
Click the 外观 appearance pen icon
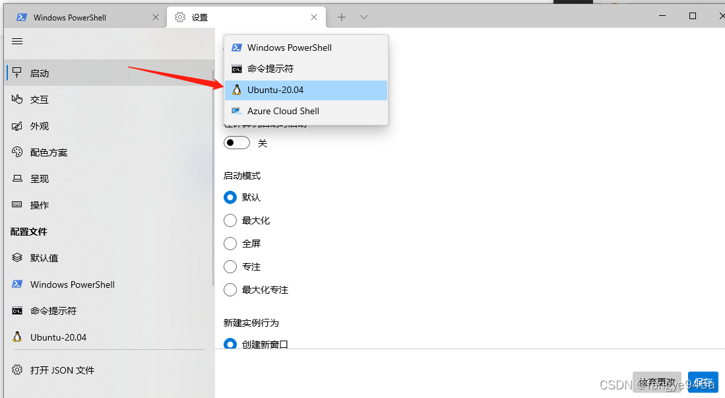click(x=17, y=126)
